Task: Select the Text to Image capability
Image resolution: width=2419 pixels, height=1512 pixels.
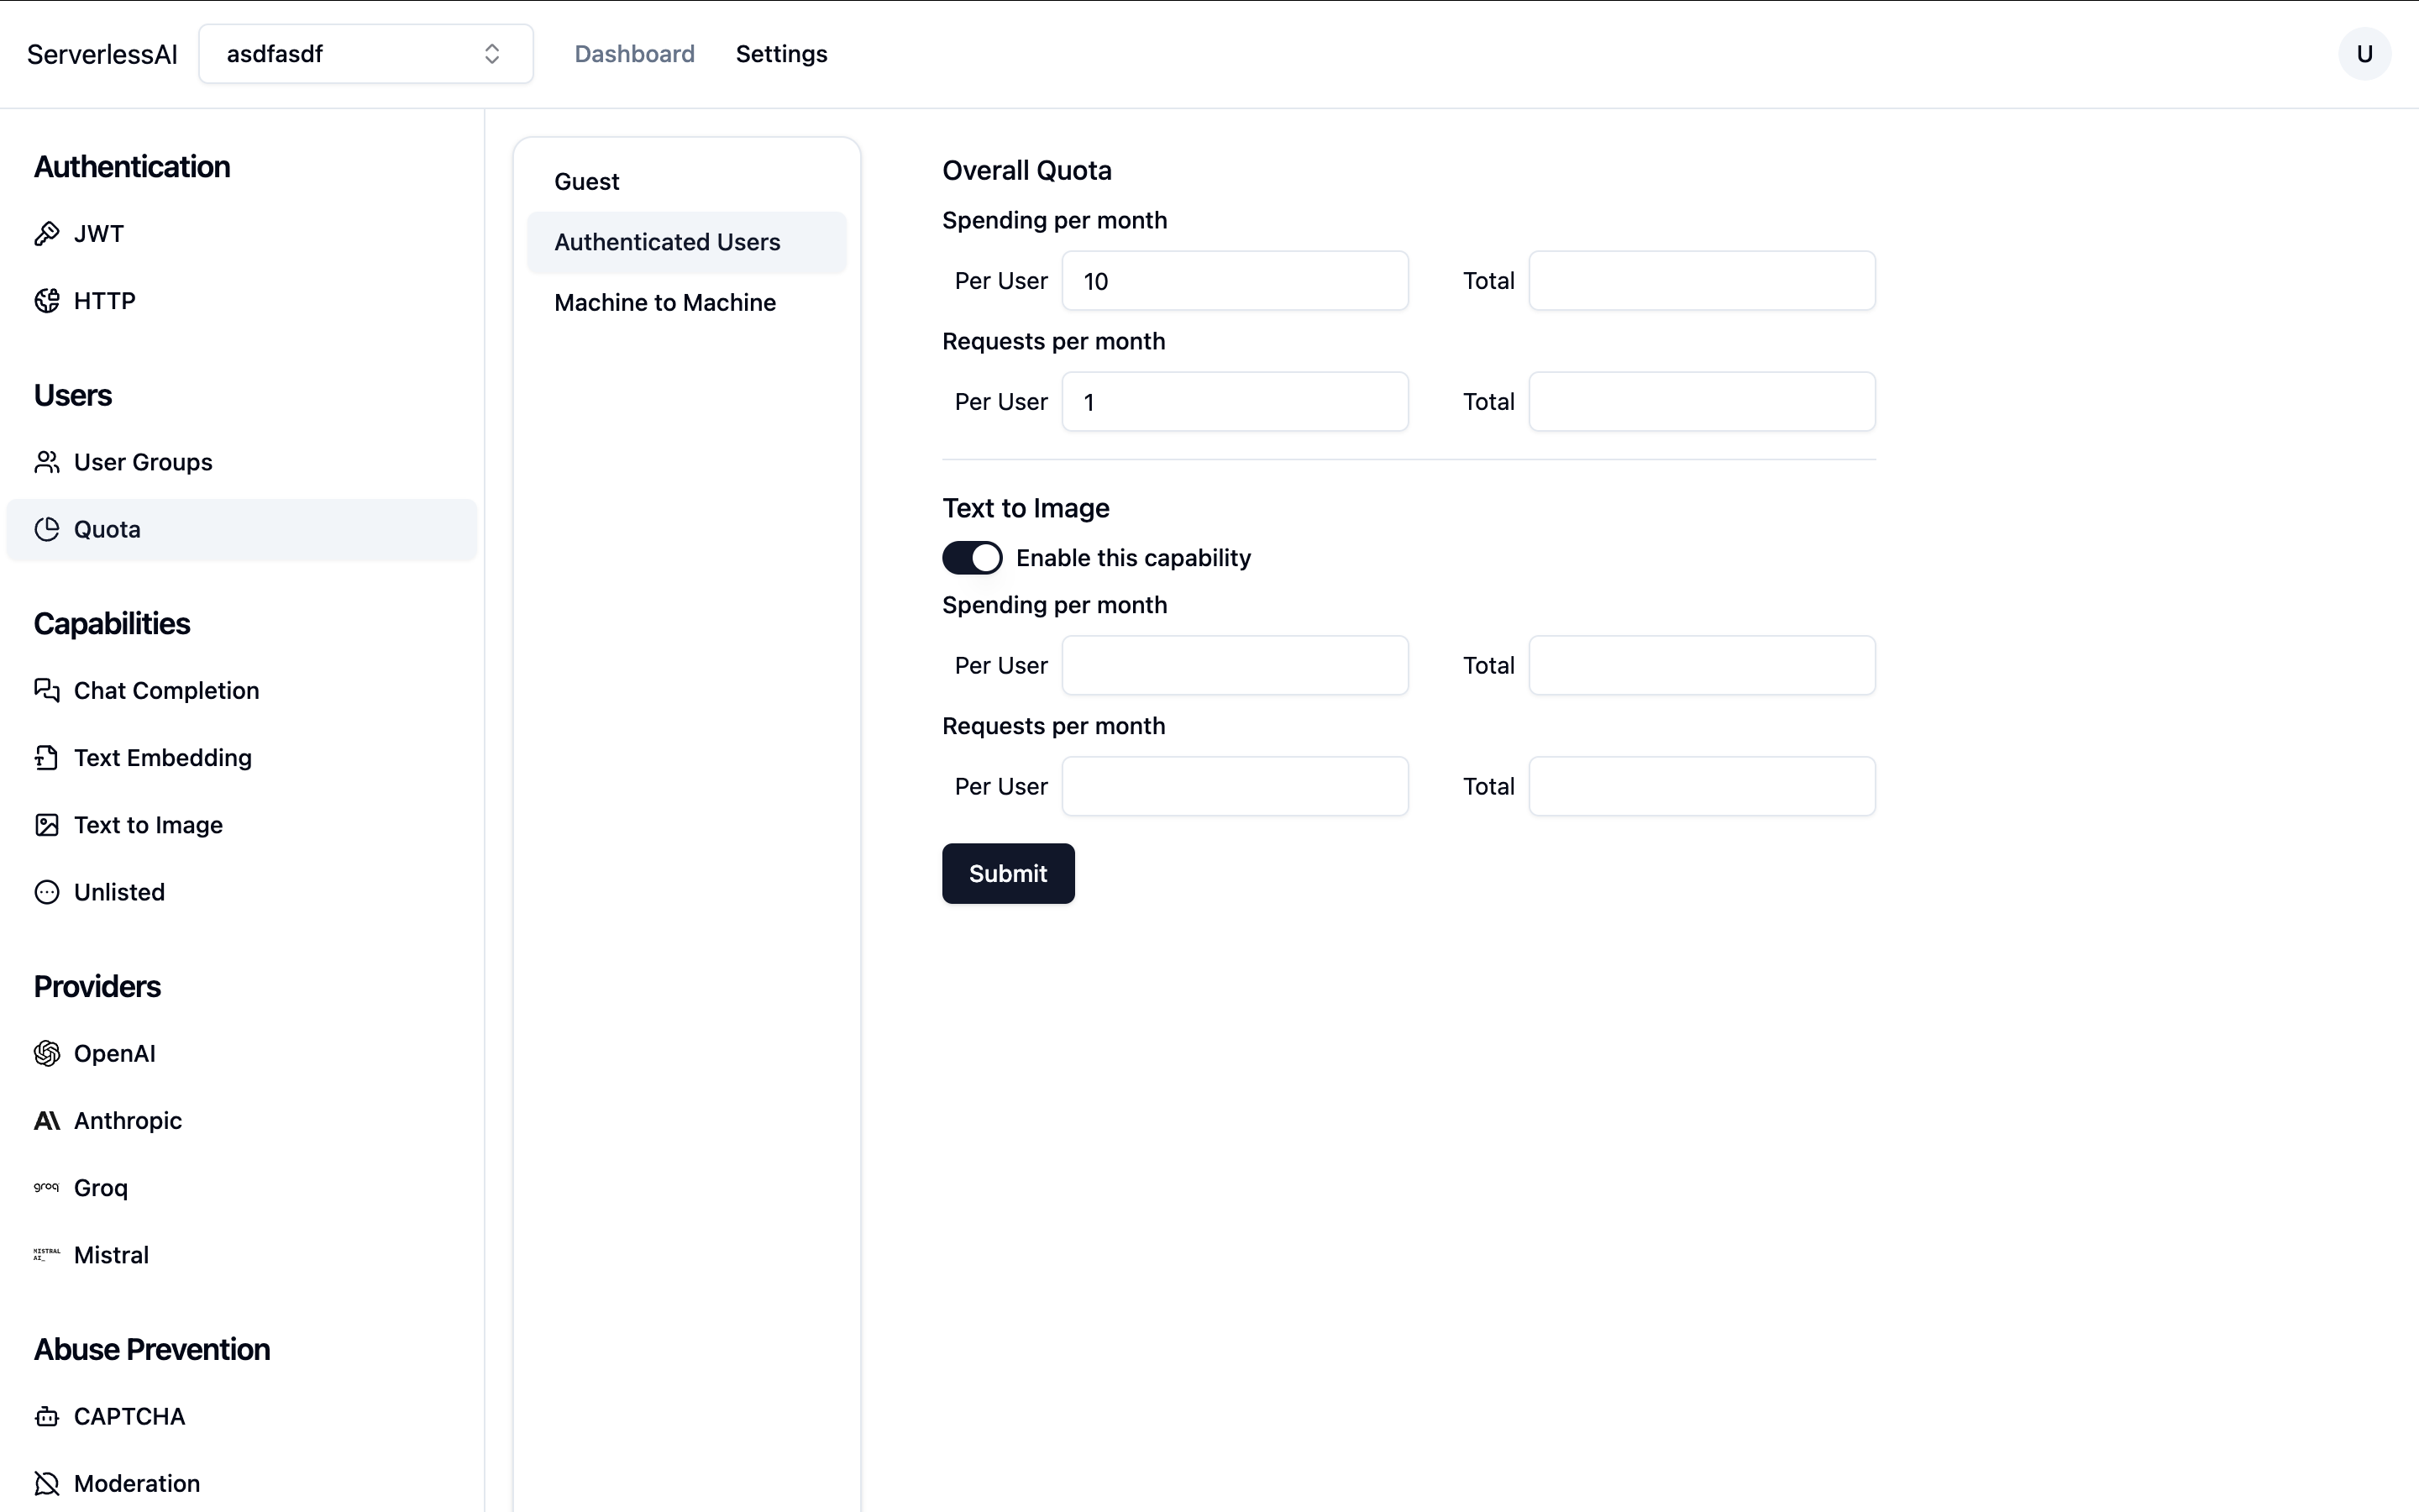Action: tap(148, 824)
